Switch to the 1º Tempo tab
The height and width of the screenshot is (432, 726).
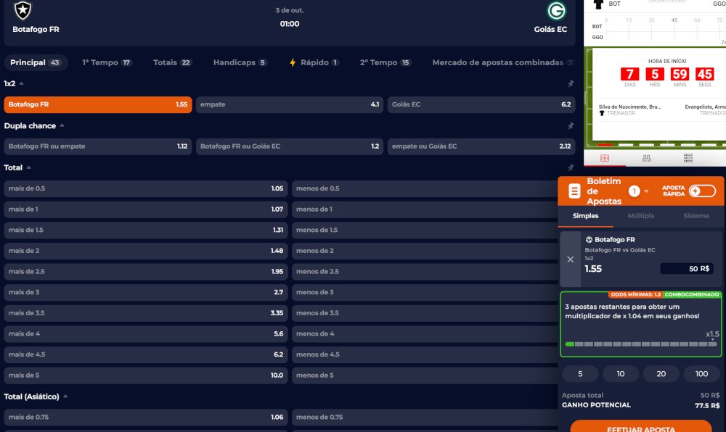tap(106, 62)
